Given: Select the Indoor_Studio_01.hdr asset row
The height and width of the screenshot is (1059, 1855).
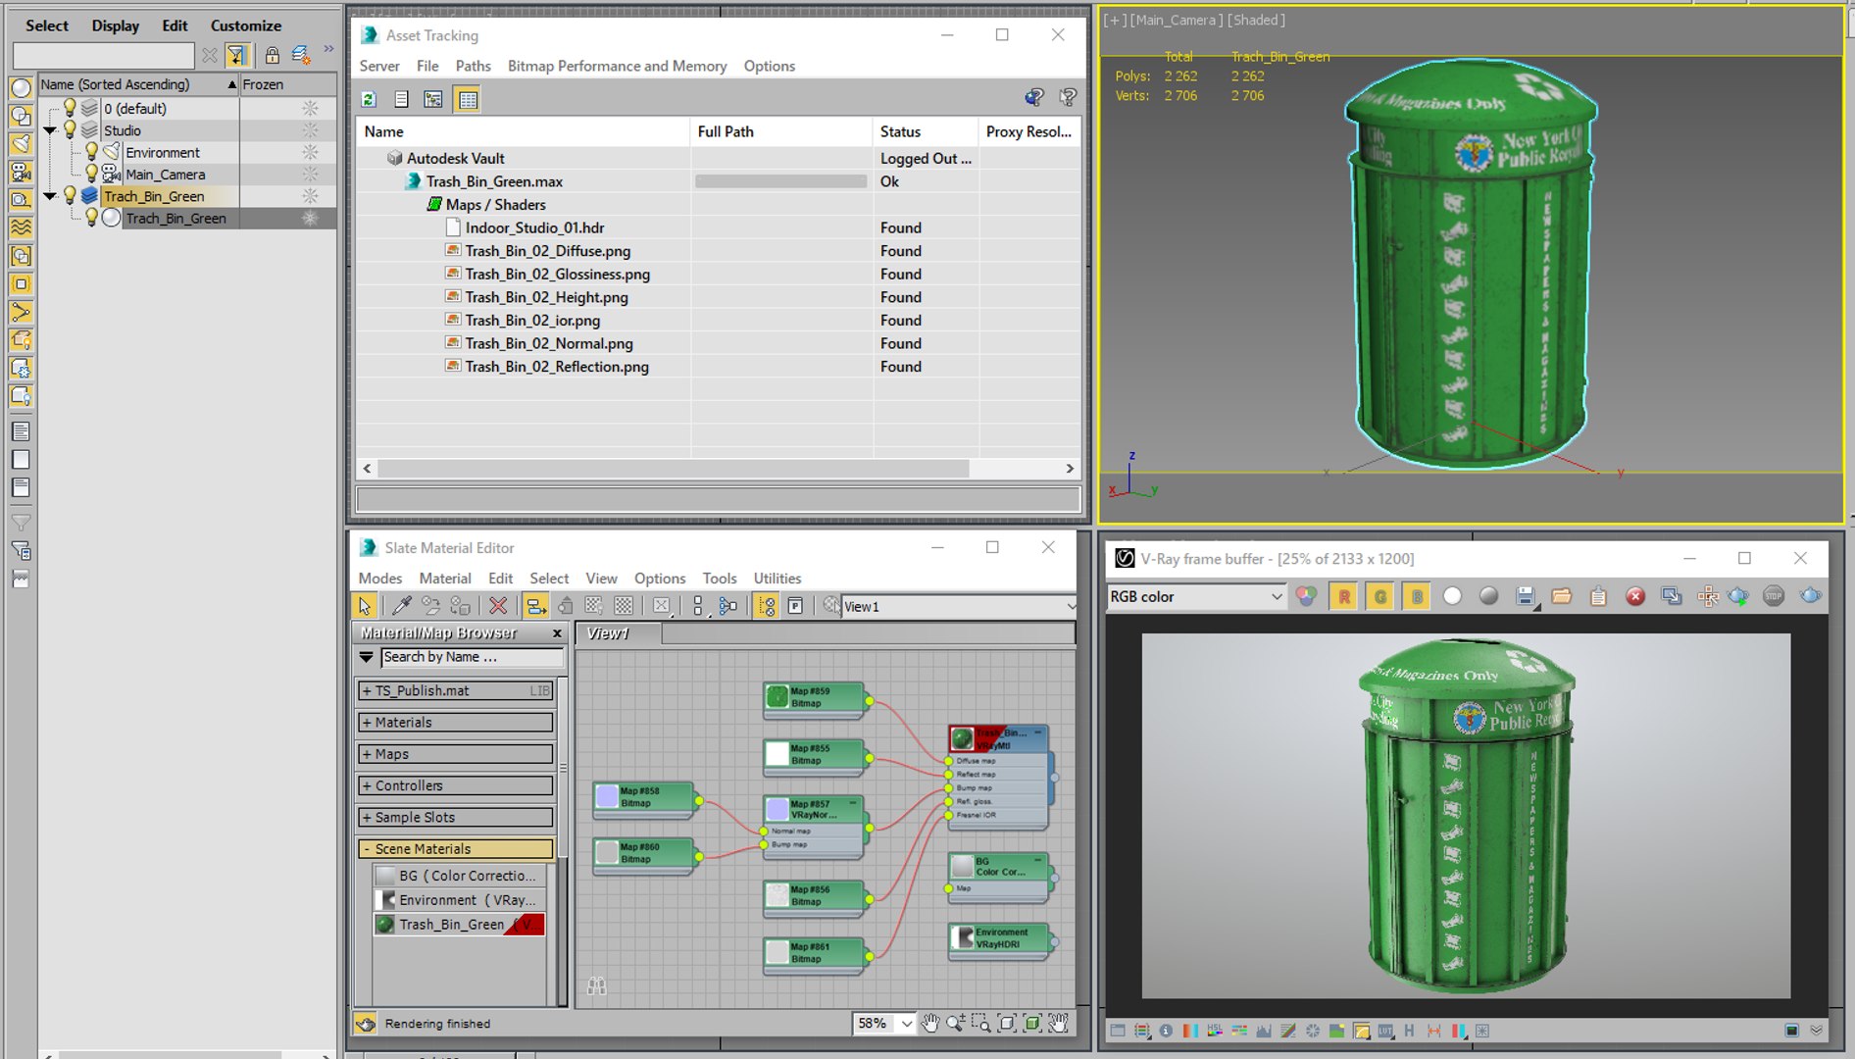Looking at the screenshot, I should (x=718, y=227).
